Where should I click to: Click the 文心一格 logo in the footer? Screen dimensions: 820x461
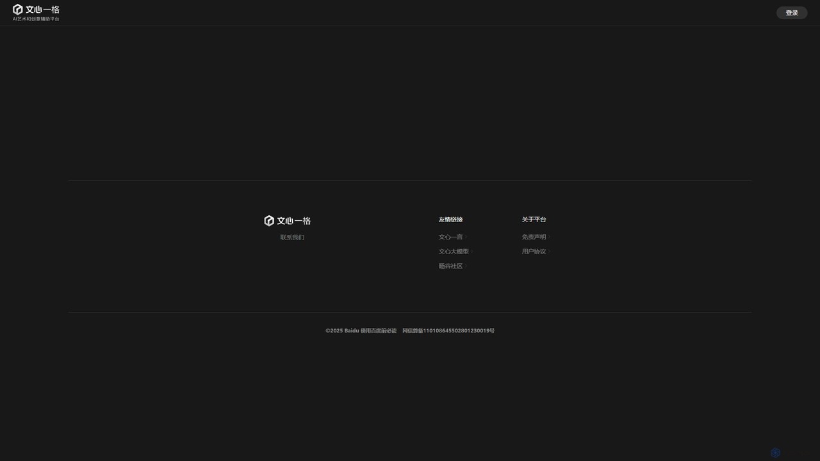pyautogui.click(x=287, y=221)
